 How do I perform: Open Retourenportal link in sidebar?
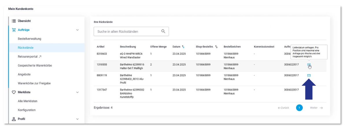tap(28, 57)
